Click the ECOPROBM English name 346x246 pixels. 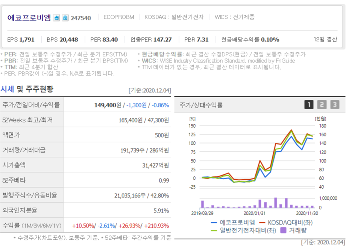[x=119, y=17]
